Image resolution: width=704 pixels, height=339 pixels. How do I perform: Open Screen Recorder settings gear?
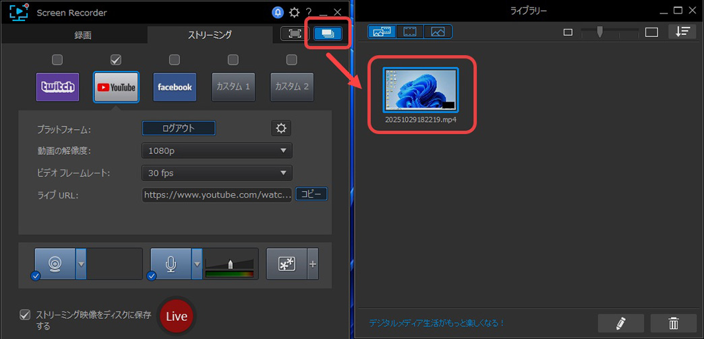coord(294,12)
